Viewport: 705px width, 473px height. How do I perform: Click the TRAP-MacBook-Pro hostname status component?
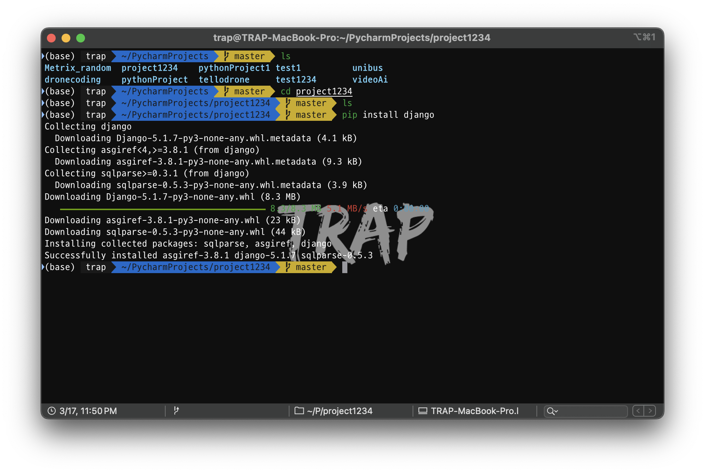tap(475, 411)
